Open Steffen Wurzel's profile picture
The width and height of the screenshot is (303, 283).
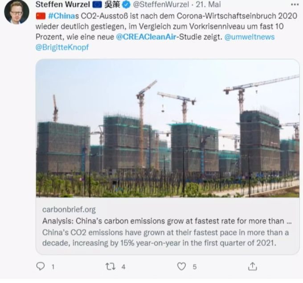[16, 12]
